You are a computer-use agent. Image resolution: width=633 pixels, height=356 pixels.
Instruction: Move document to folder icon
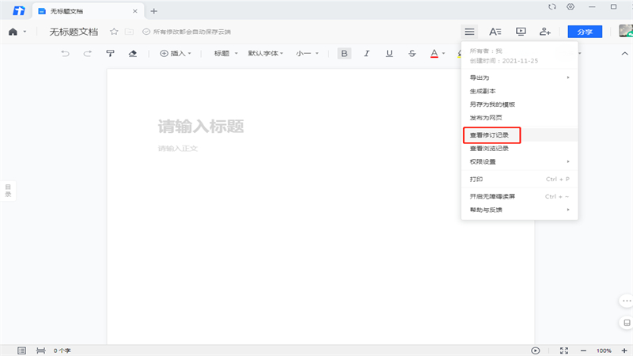(x=129, y=32)
